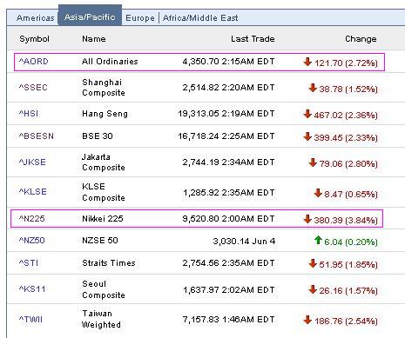This screenshot has height=338, width=405.
Task: Click the ^HSI Hang Seng symbol
Action: tap(29, 113)
